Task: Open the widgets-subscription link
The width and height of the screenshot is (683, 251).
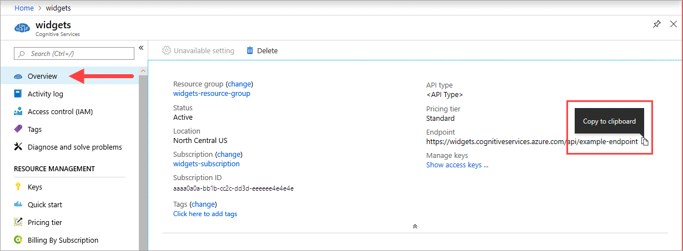Action: [206, 163]
